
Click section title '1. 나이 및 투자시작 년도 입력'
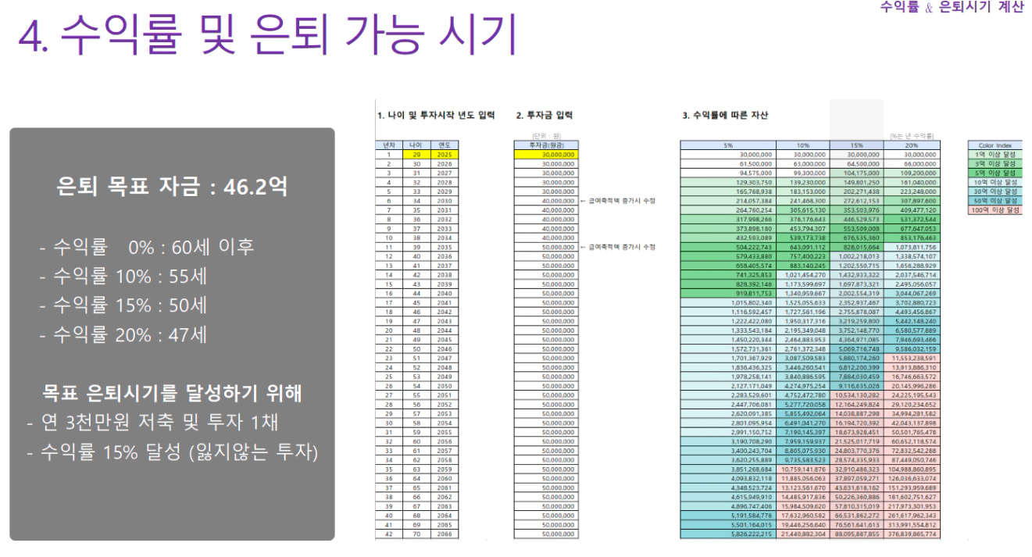coord(436,116)
